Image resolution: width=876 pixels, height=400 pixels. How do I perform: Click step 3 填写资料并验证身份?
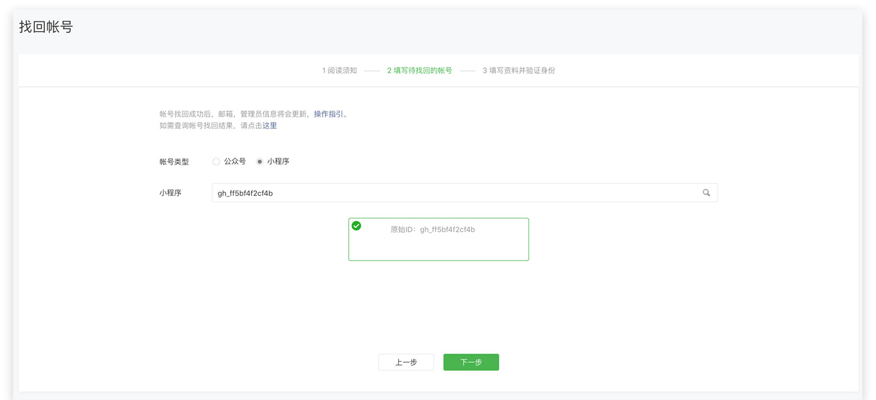coord(518,70)
